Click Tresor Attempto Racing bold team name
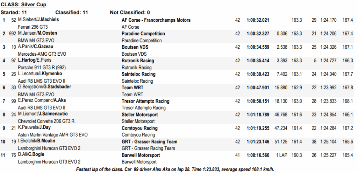 coord(145,101)
